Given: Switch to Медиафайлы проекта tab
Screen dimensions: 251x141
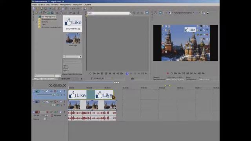Looking at the screenshot, I should [x=45, y=79].
